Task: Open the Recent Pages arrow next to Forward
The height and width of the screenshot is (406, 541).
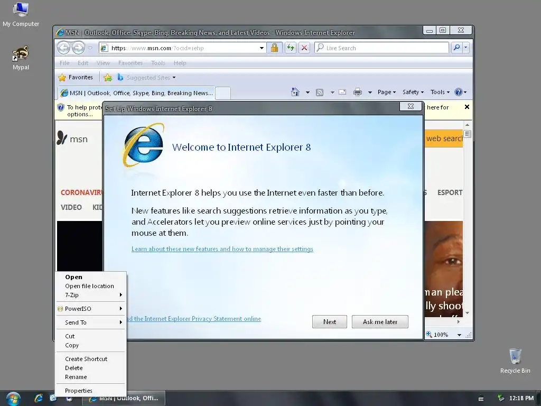Action: [90, 48]
